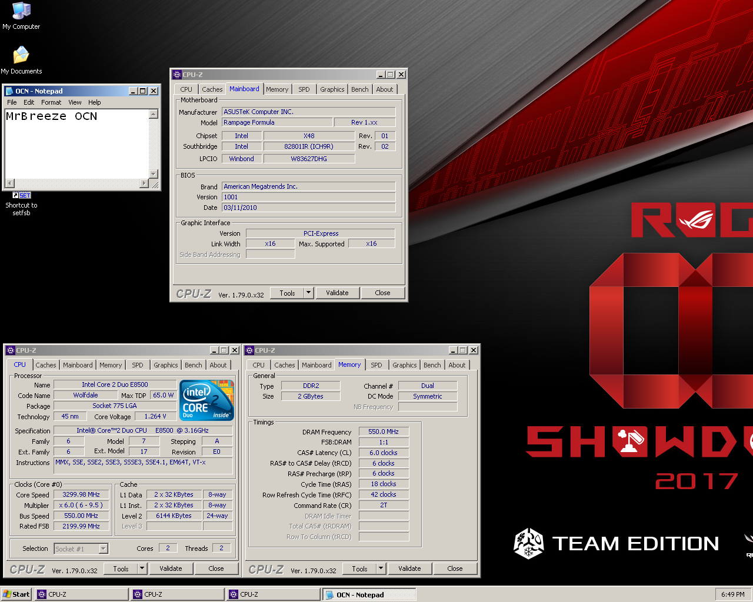Select Graphics tab in CPU tab CPU-Z window

[x=166, y=365]
